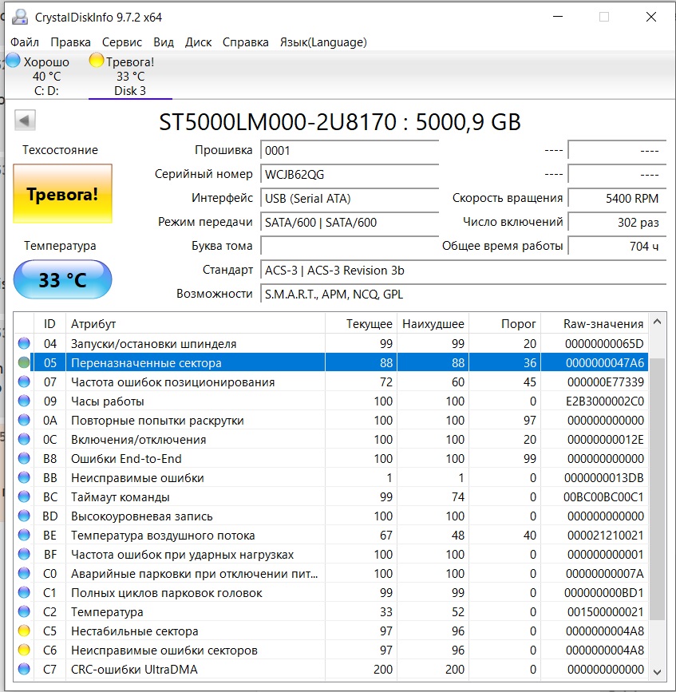Click the Стандарт field ACS-3 Revision 3b

[x=464, y=270]
